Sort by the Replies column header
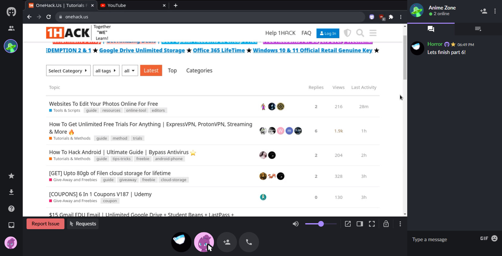This screenshot has width=502, height=256. [x=316, y=87]
